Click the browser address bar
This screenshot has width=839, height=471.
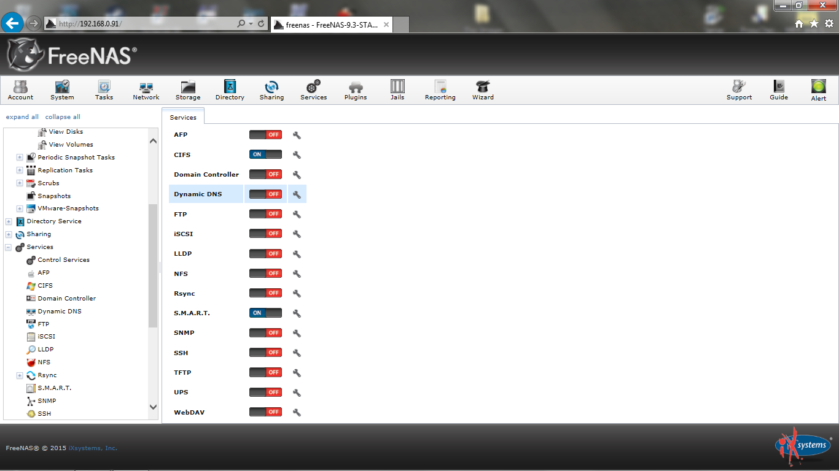tap(144, 24)
